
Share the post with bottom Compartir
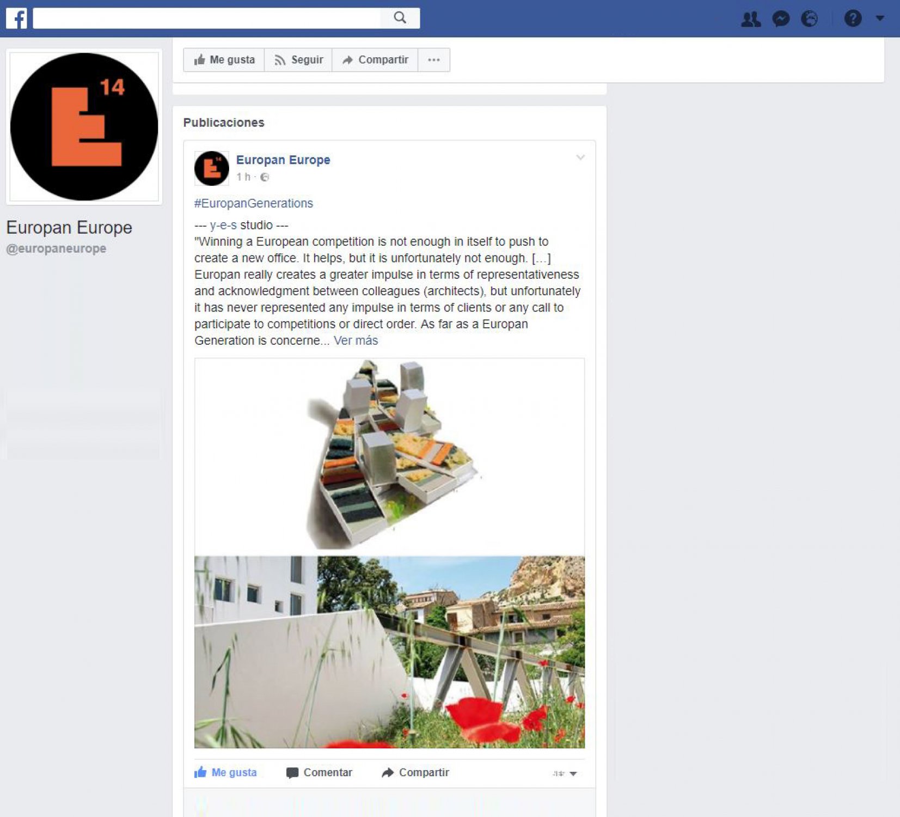point(415,772)
